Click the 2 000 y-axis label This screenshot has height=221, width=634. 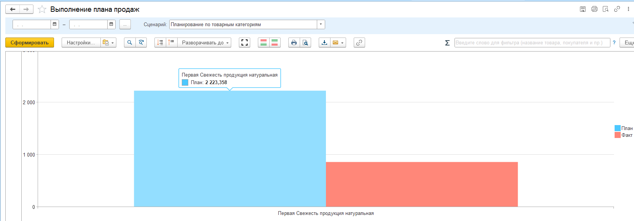29,102
